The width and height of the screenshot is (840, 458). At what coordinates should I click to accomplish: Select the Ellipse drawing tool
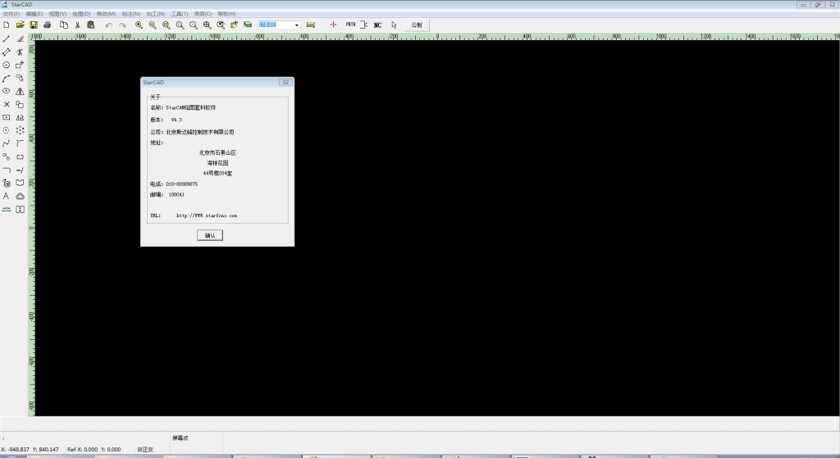[x=7, y=91]
